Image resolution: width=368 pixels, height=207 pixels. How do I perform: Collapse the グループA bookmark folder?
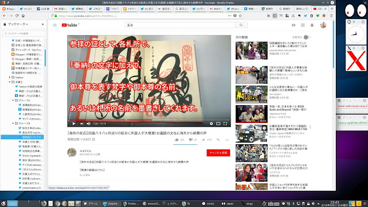pos(13,100)
